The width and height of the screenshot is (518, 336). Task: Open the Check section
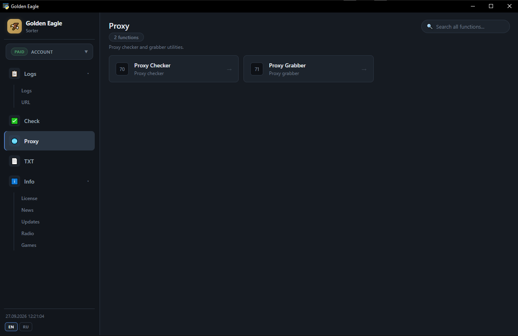tap(49, 121)
